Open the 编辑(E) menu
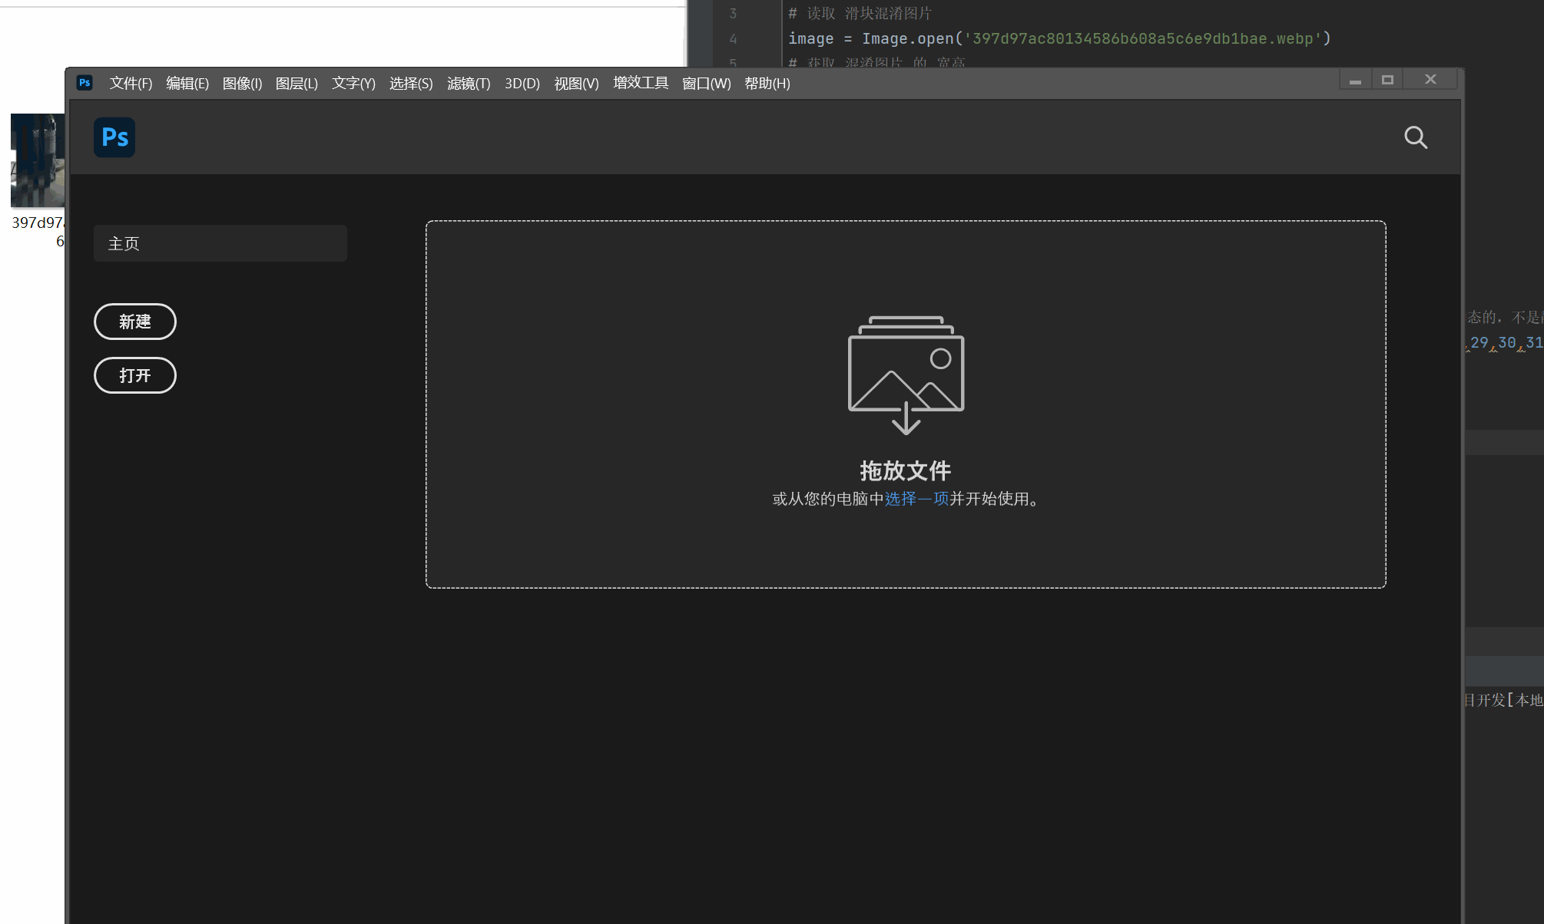Viewport: 1544px width, 924px height. click(187, 83)
